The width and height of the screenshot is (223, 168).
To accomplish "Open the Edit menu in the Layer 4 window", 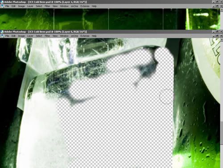I will (x=13, y=6).
